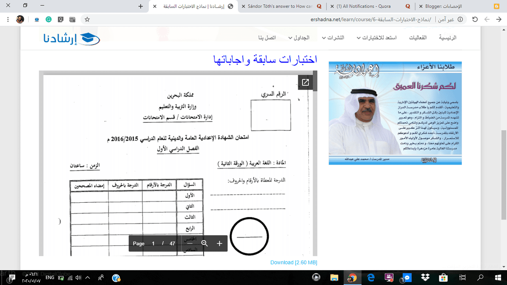Click the PDF magnifier reset-zoom icon

coord(204,243)
